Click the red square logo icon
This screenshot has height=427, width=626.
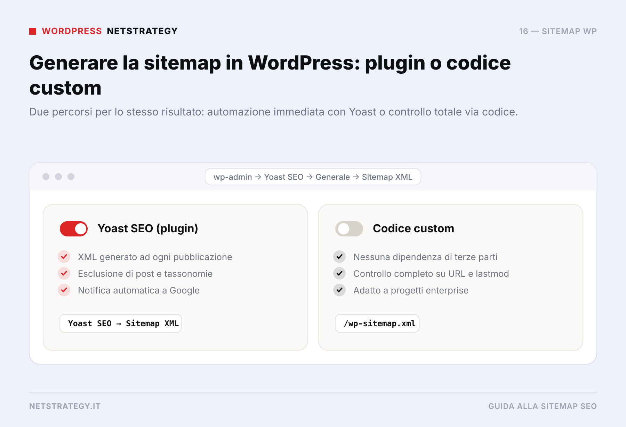click(x=33, y=31)
